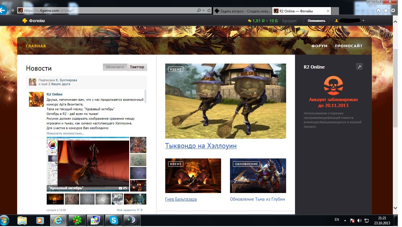Viewport: 402px width, 227px height.
Task: Open the Кровавый октябрь album main image
Action: tap(88, 164)
